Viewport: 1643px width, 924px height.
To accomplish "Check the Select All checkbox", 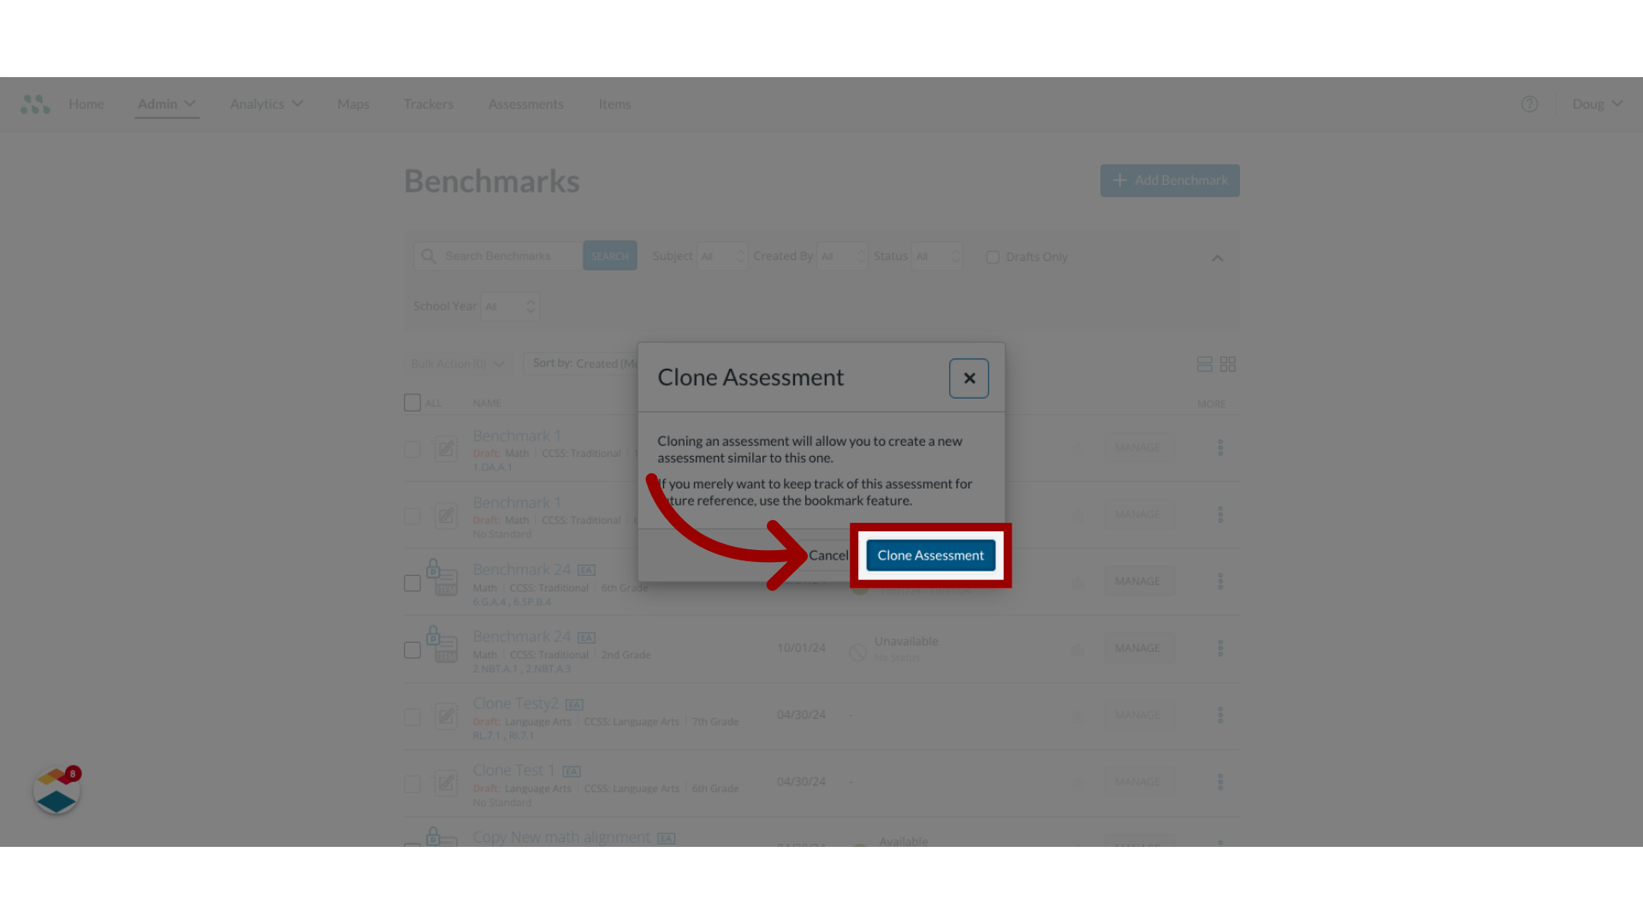I will (x=412, y=403).
